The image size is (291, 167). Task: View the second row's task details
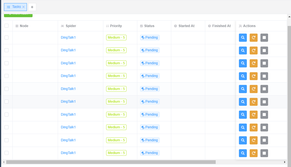[243, 50]
